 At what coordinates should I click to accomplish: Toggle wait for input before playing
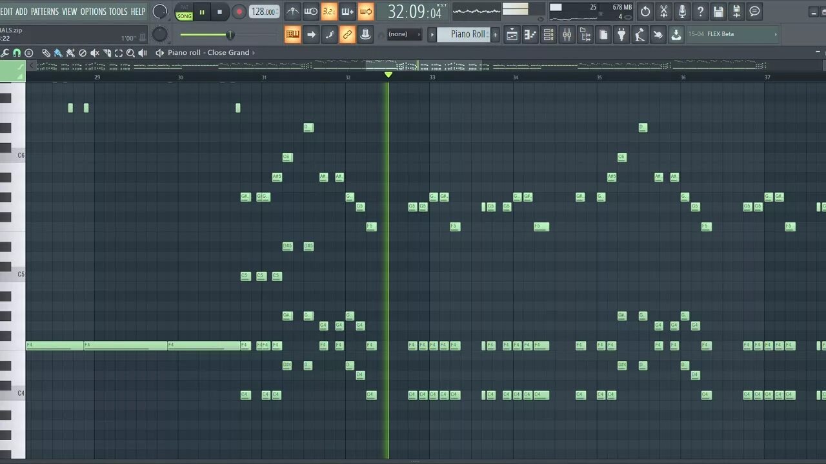click(x=311, y=11)
